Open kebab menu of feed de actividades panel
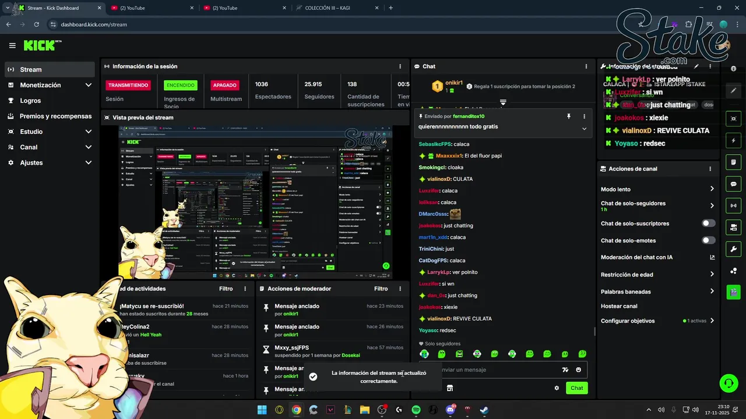 (245, 289)
